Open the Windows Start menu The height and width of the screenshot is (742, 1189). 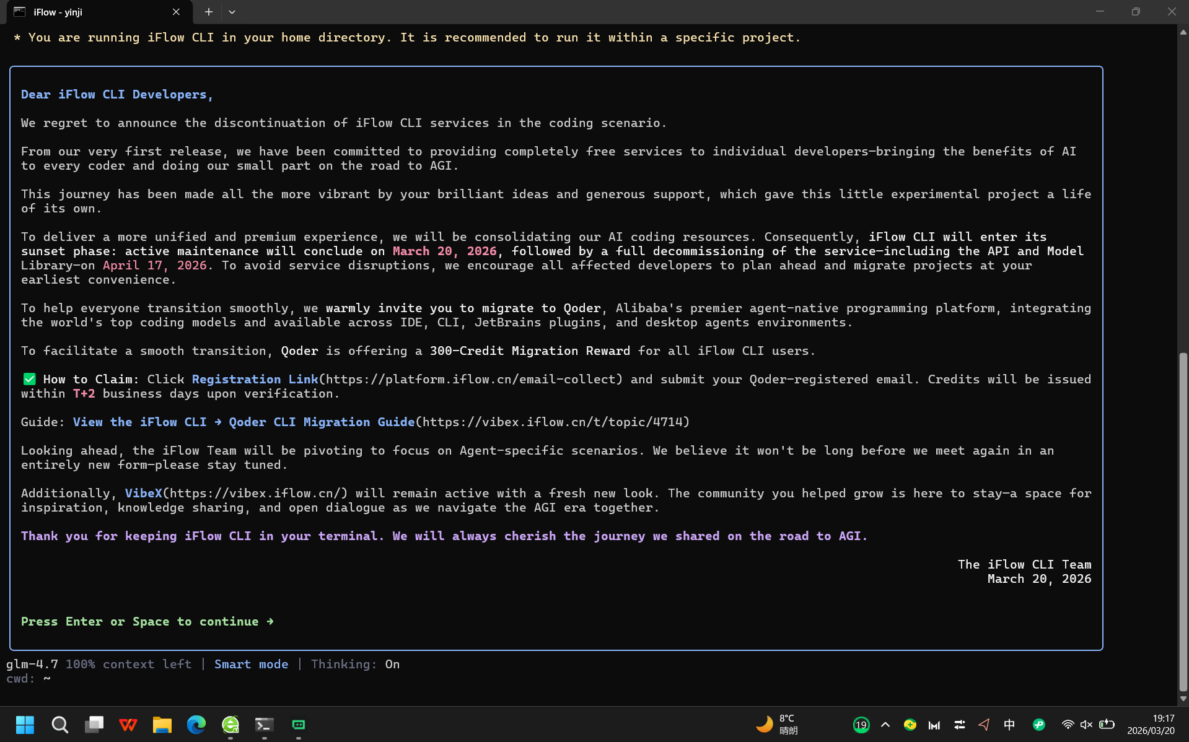pyautogui.click(x=25, y=725)
